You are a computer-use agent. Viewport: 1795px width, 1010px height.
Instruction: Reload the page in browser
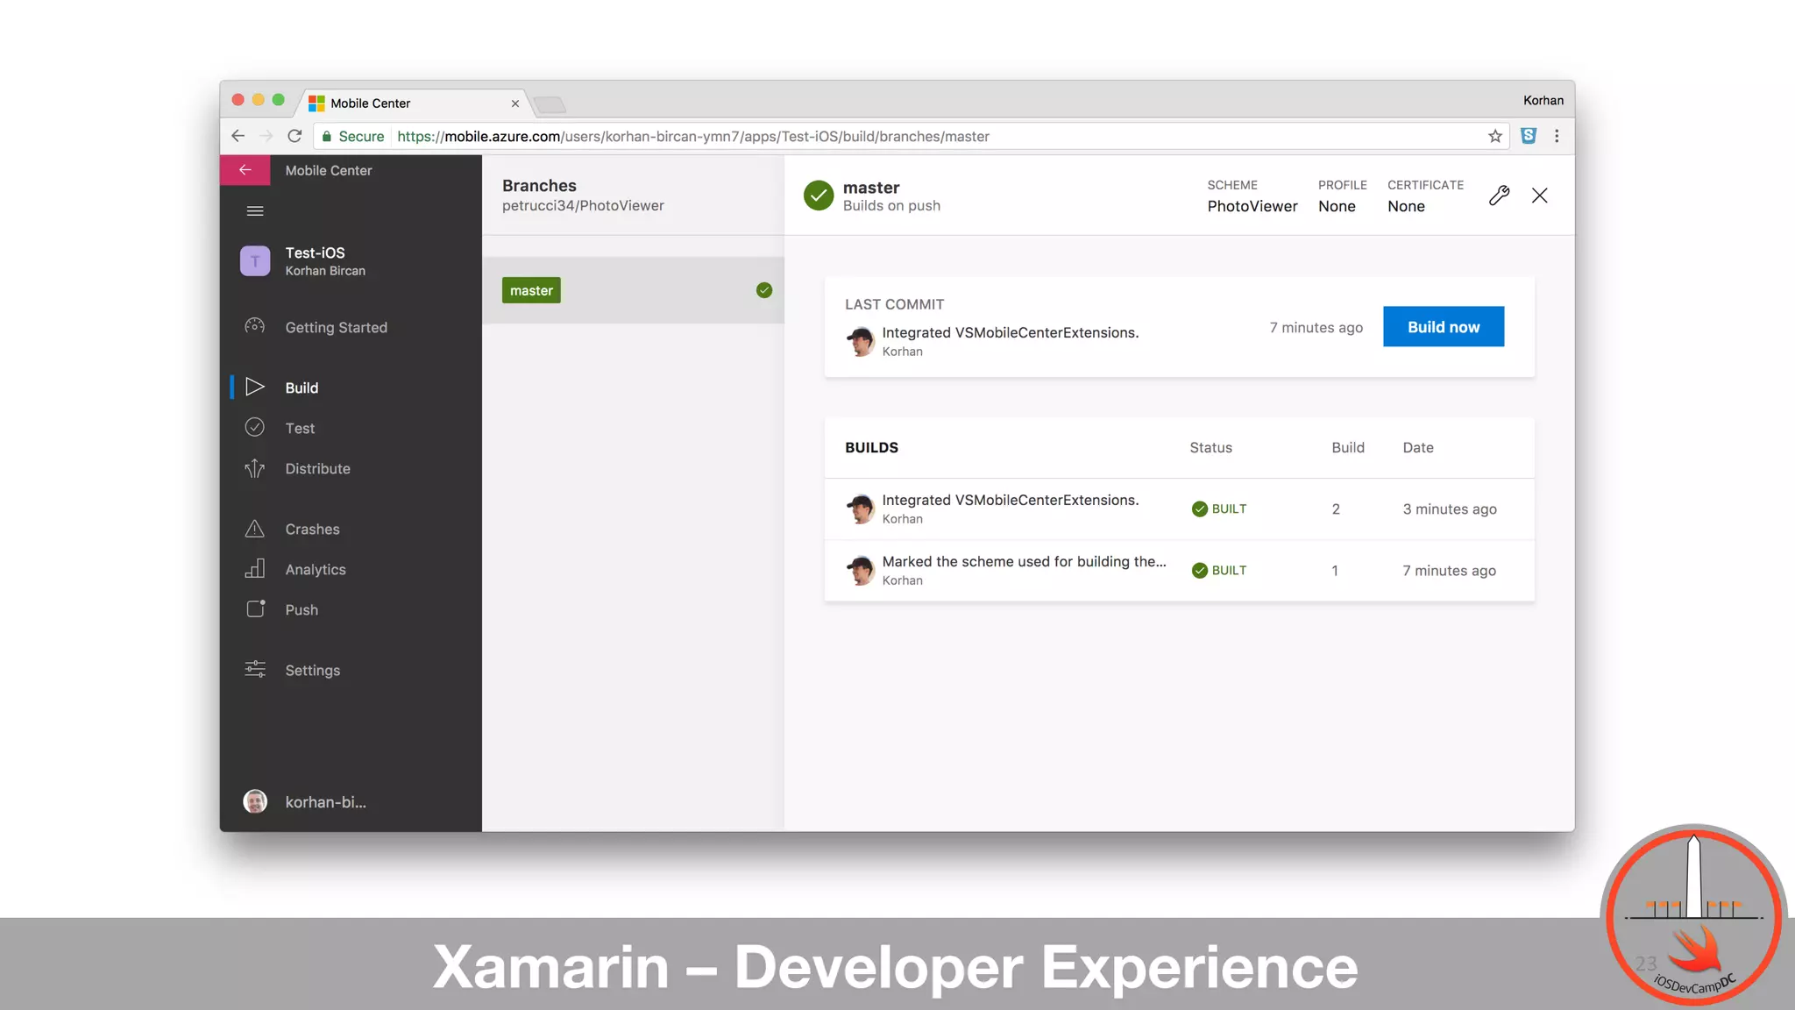tap(294, 136)
